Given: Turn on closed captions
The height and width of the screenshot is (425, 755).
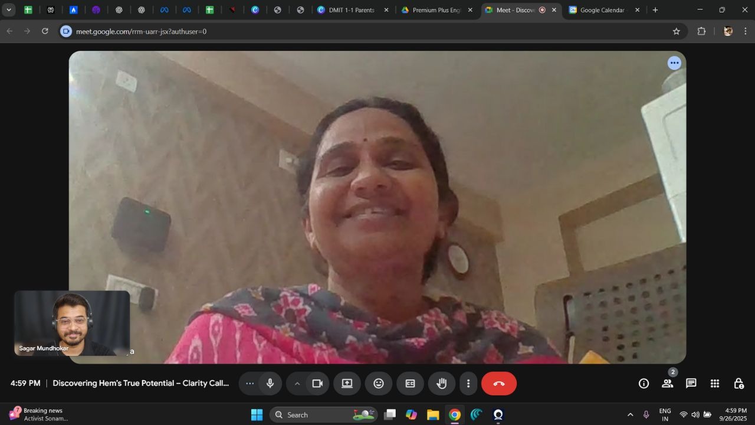Looking at the screenshot, I should [409, 384].
